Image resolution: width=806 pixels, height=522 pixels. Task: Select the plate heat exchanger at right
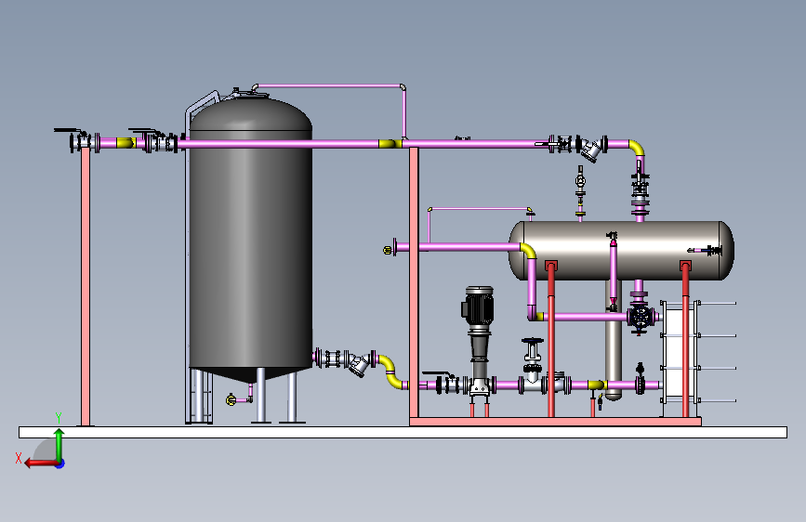(x=681, y=352)
